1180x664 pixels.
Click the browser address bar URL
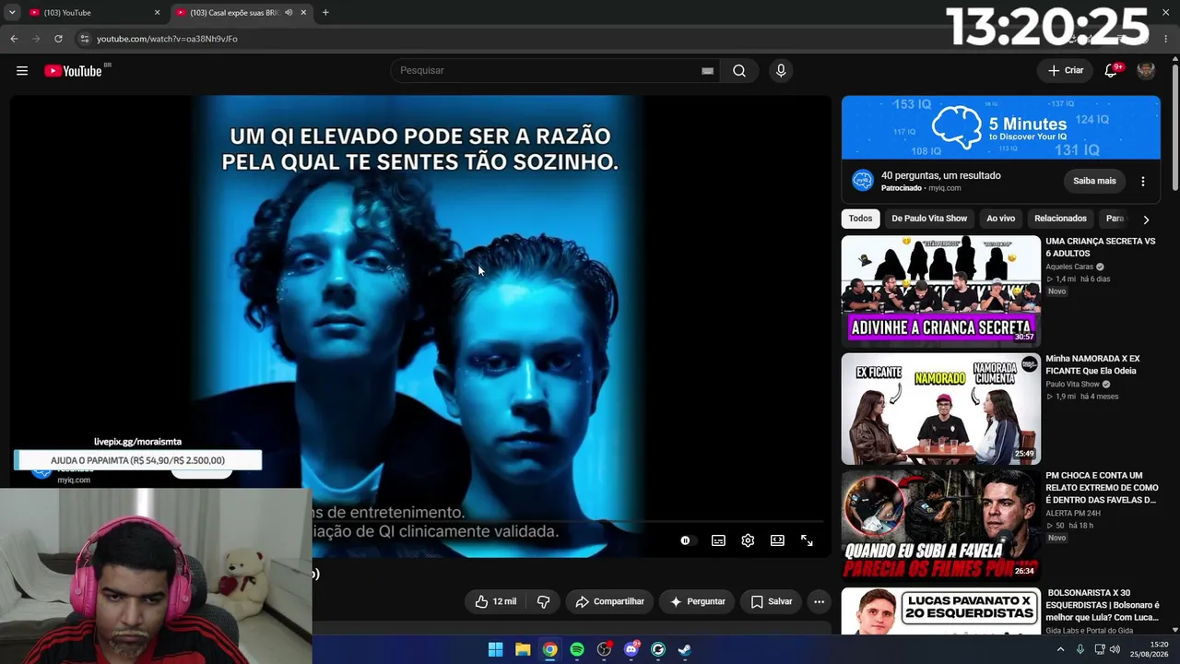pyautogui.click(x=167, y=39)
